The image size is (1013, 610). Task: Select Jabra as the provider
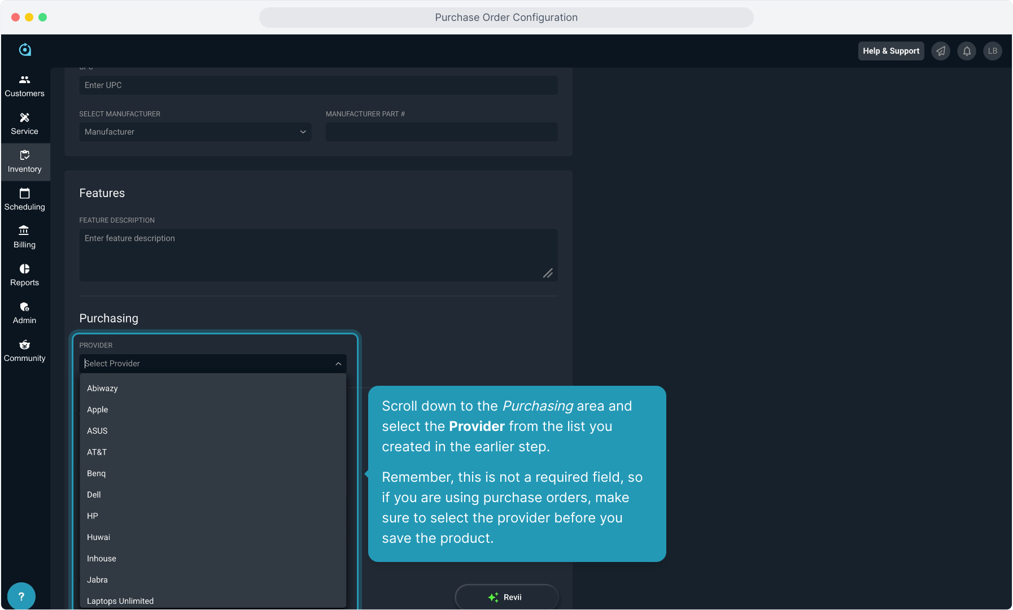[213, 580]
